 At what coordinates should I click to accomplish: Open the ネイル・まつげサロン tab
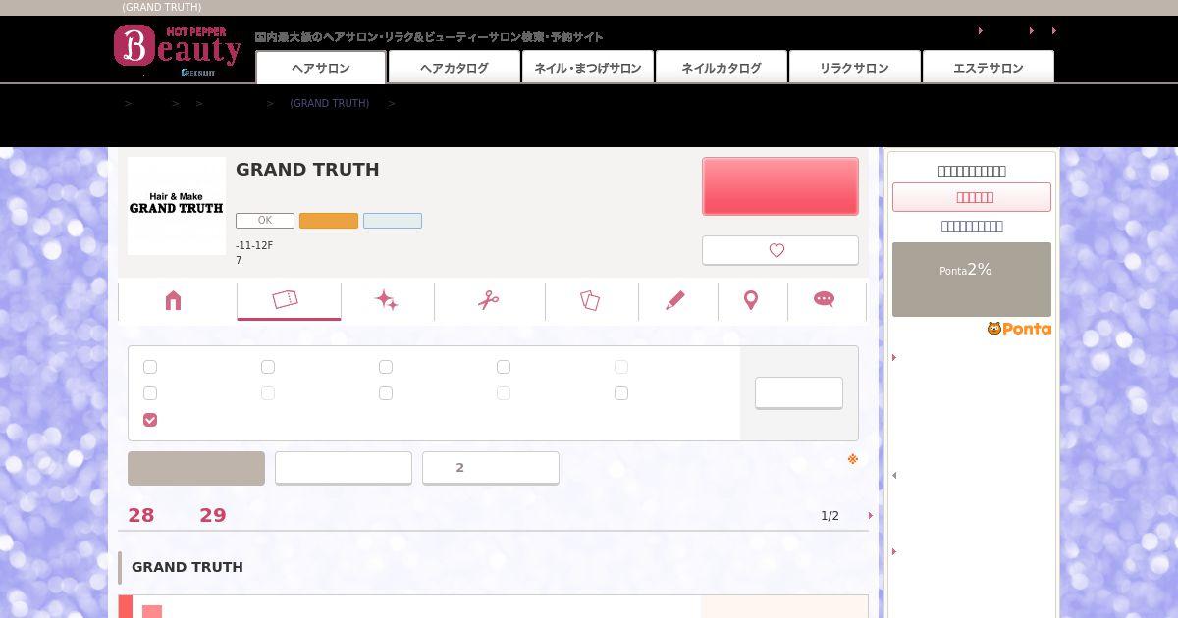pos(588,68)
